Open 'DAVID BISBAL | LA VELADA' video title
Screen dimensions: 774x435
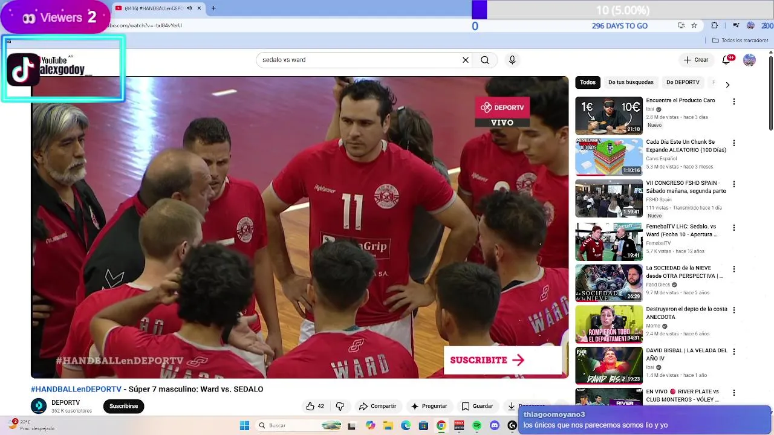(x=686, y=354)
